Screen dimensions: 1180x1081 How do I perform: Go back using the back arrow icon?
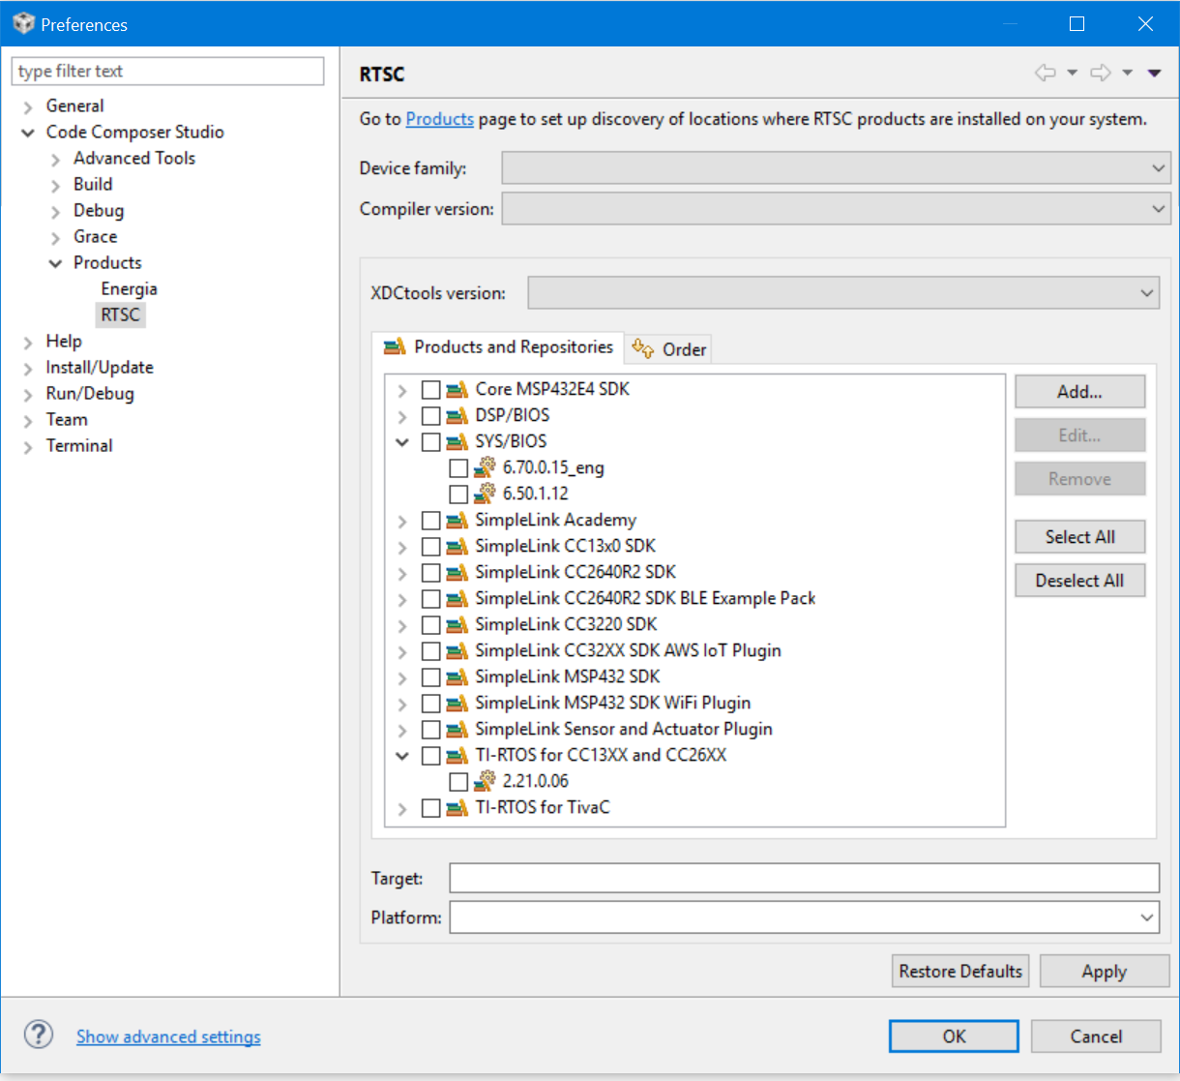click(x=1045, y=73)
